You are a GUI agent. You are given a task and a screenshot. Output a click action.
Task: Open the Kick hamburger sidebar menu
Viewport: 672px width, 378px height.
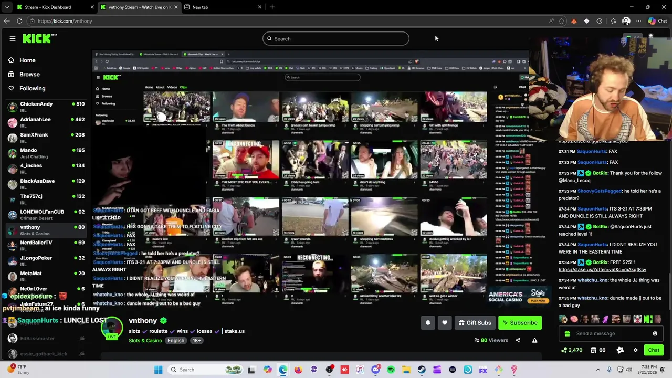click(12, 38)
